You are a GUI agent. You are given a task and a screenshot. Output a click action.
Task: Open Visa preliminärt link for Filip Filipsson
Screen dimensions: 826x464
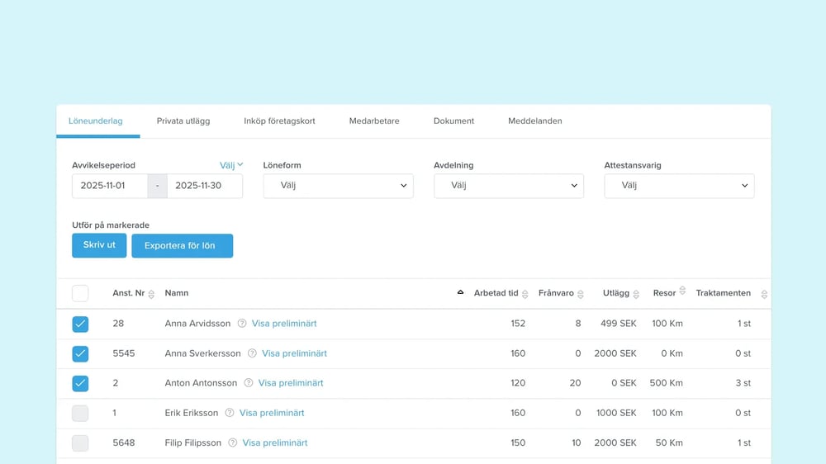(275, 443)
